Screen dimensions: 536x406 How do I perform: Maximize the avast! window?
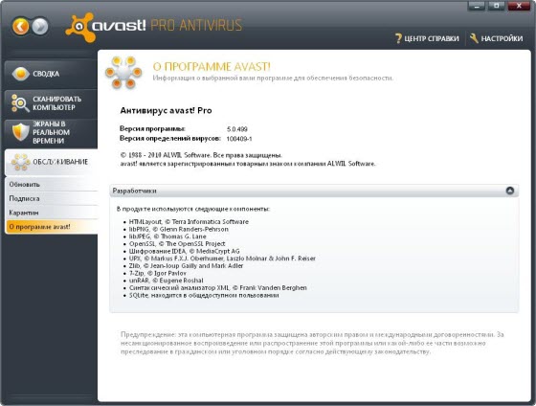pyautogui.click(x=497, y=6)
